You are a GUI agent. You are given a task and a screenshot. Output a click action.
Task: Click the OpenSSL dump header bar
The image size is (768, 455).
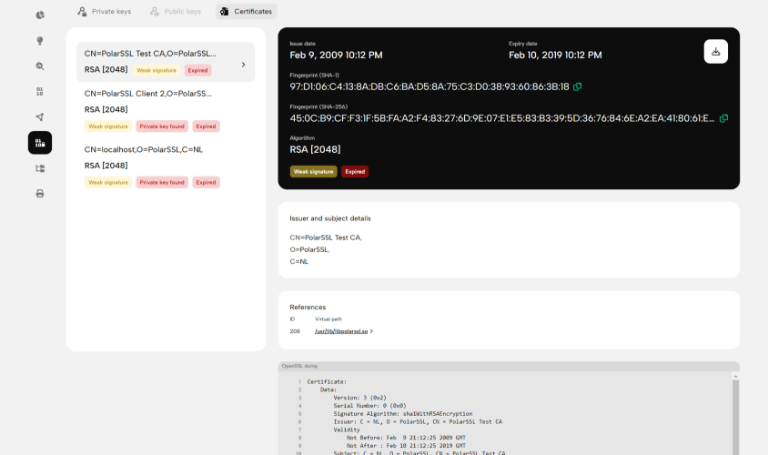coord(509,366)
